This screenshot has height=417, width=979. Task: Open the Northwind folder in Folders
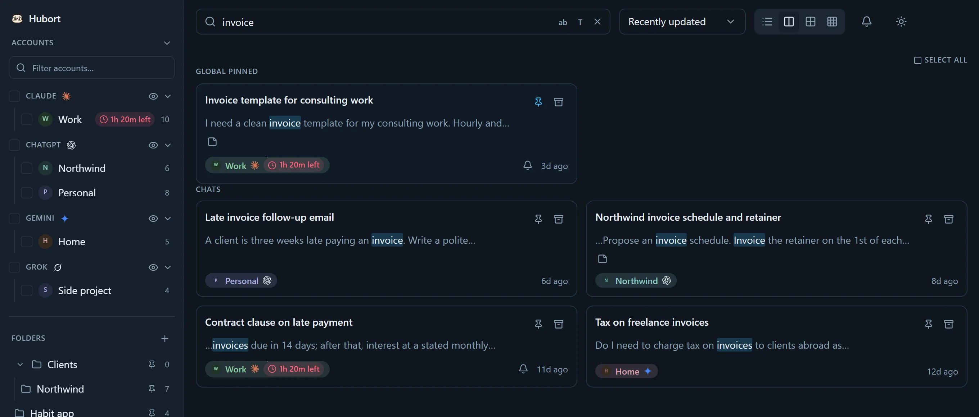tap(60, 389)
